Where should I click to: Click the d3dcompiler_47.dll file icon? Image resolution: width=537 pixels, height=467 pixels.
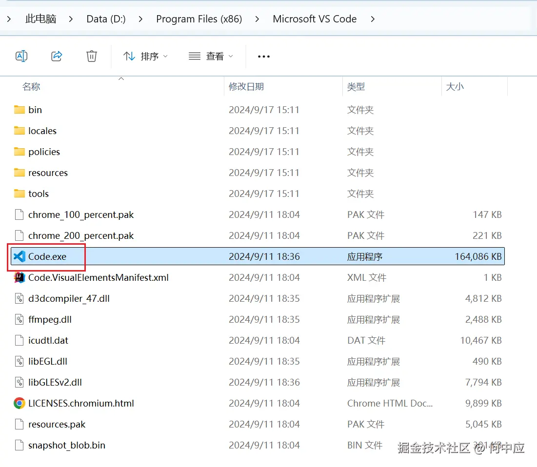click(19, 298)
